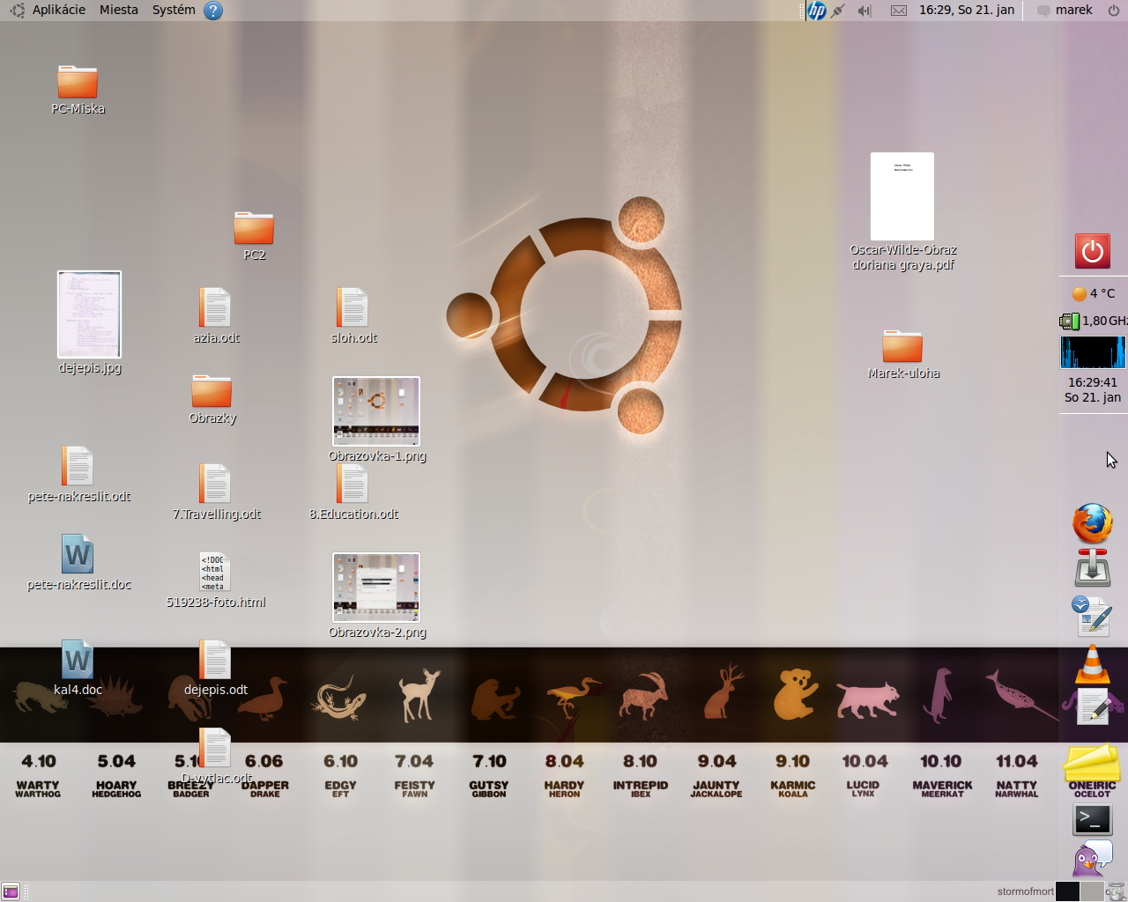Select the PC-Miska folder
Image resolution: width=1128 pixels, height=902 pixels.
click(78, 90)
